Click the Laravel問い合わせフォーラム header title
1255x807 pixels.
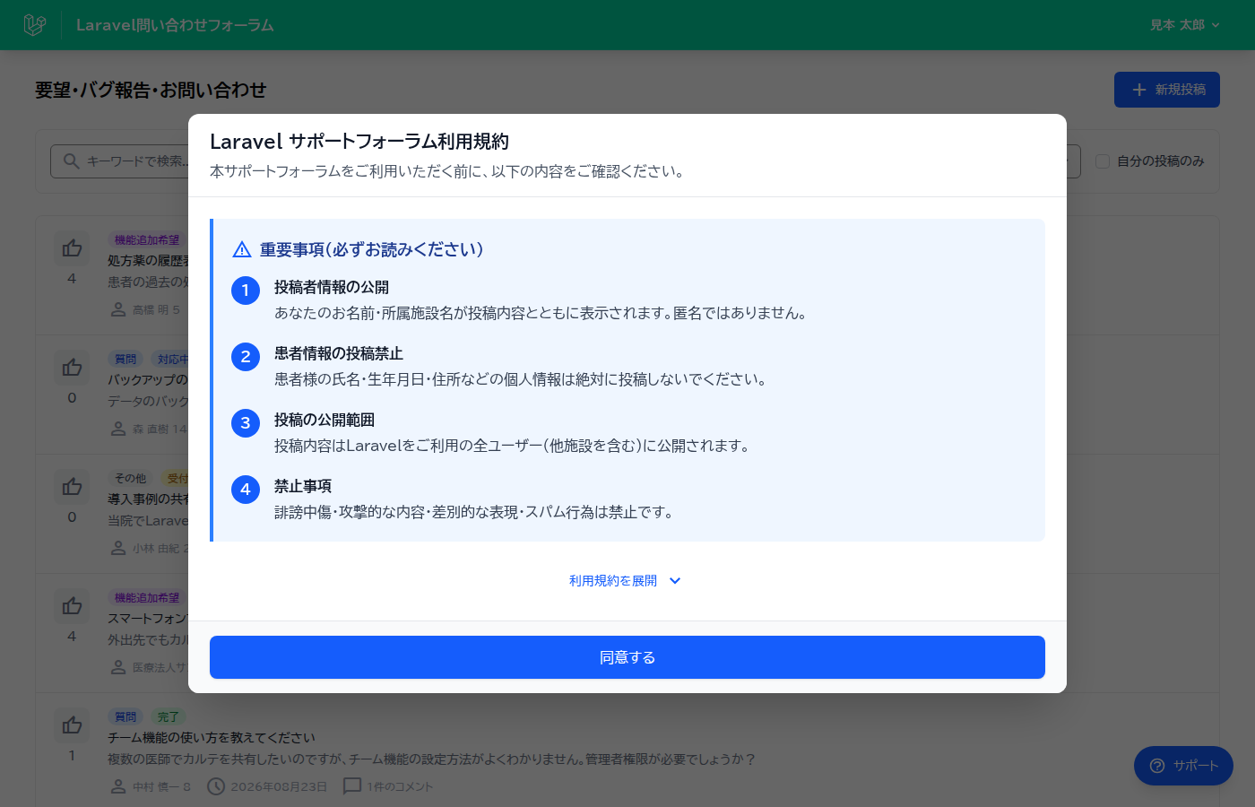coord(175,25)
